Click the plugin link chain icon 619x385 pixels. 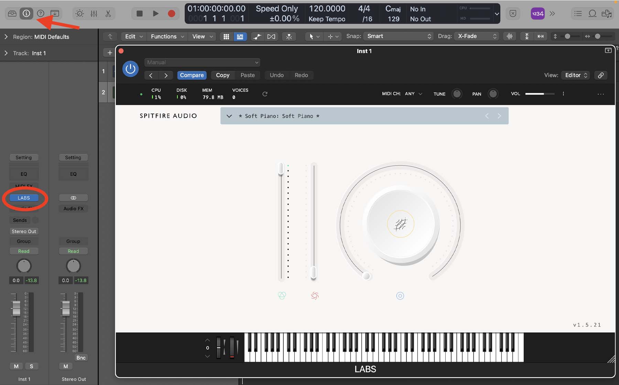tap(600, 75)
